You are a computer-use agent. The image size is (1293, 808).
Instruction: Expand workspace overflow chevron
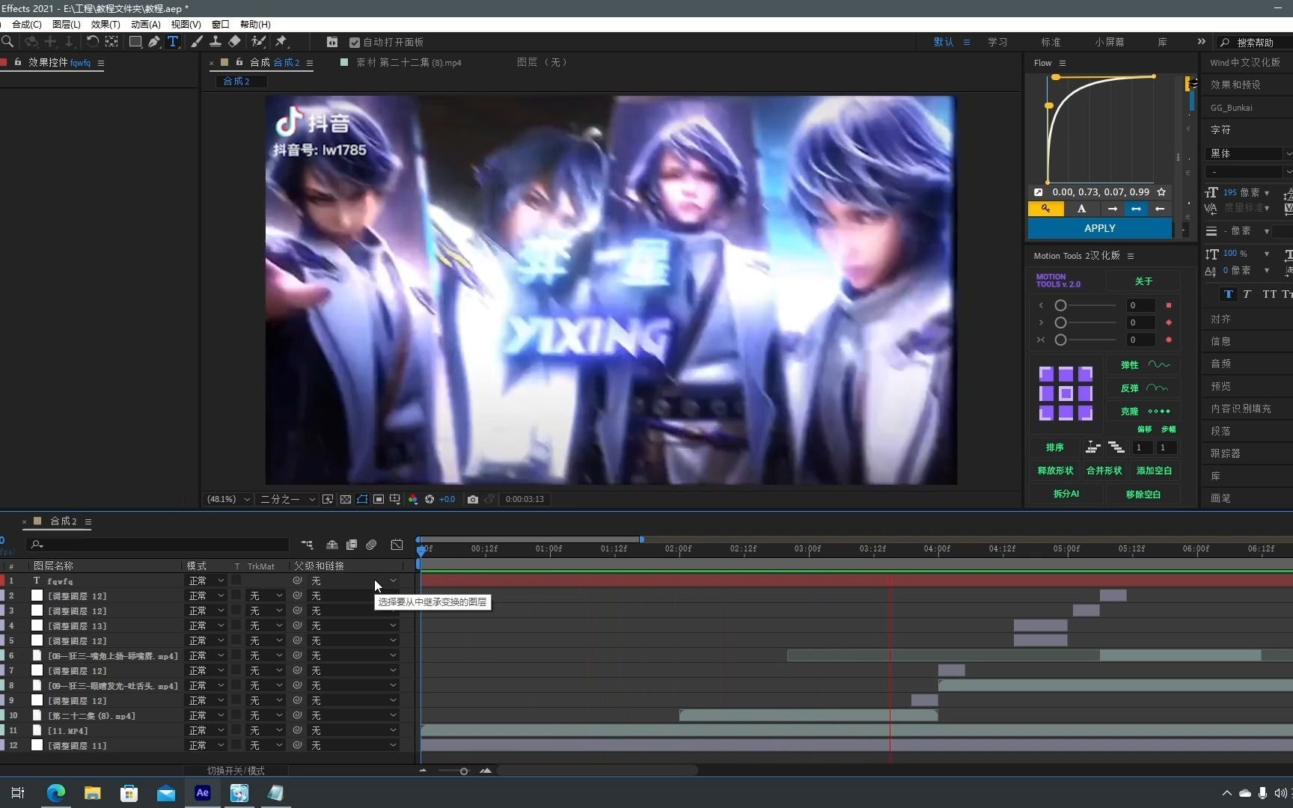click(1201, 42)
